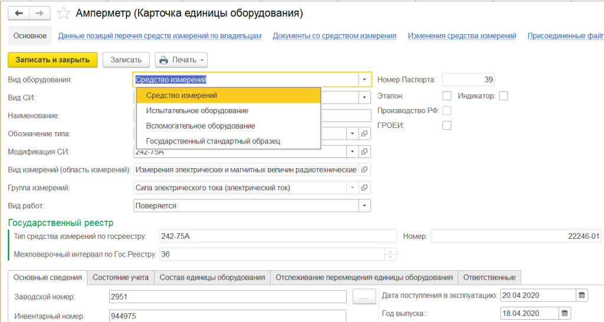
Task: Check the Производство РФ checkbox
Action: [447, 110]
